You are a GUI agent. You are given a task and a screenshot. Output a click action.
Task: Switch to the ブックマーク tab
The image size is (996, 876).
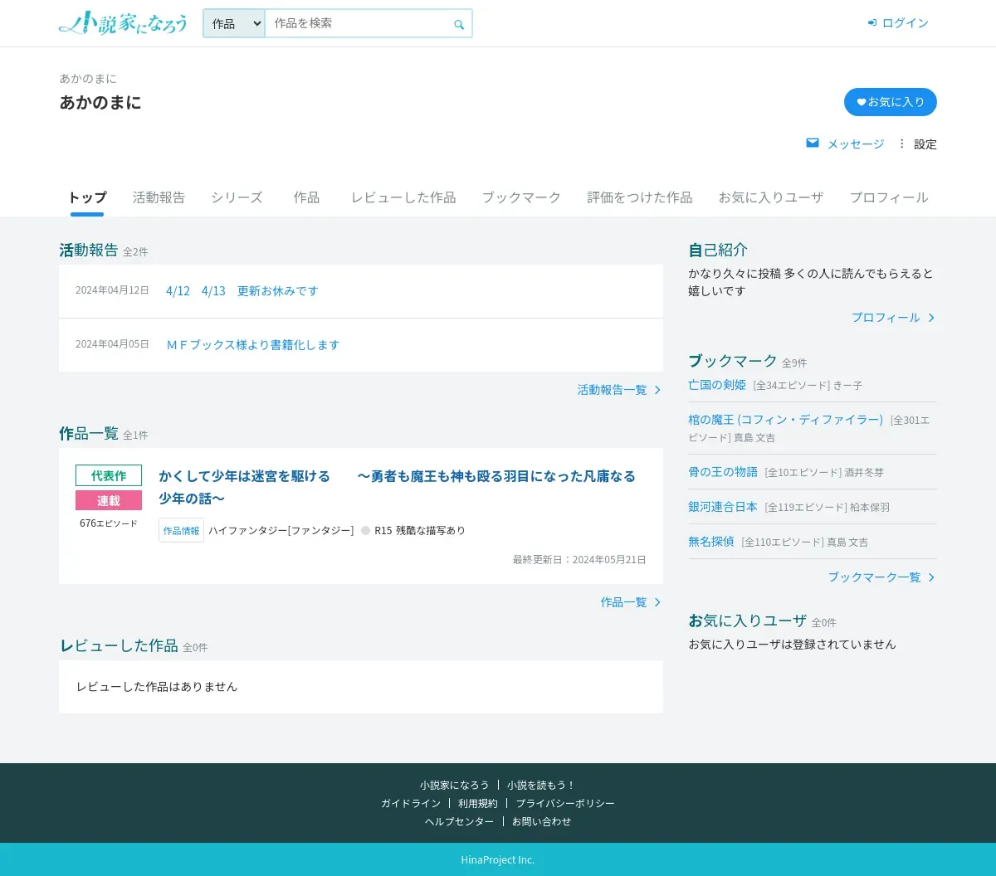521,197
